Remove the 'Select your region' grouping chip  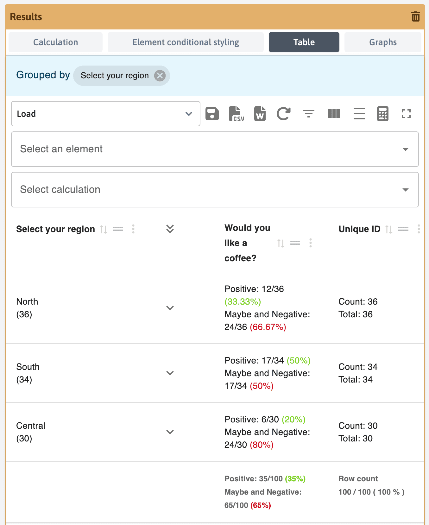click(x=160, y=76)
